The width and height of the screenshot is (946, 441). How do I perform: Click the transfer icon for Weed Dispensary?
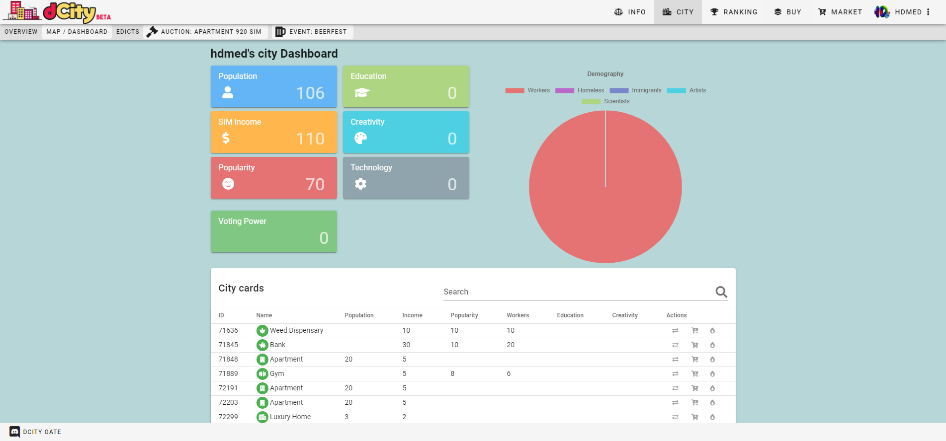tap(675, 331)
